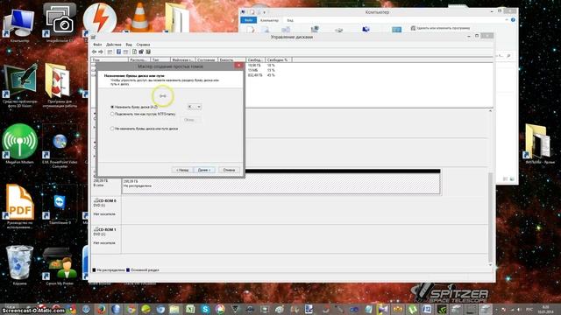The width and height of the screenshot is (561, 315).
Task: Click Далее button in wizard
Action: coord(204,170)
